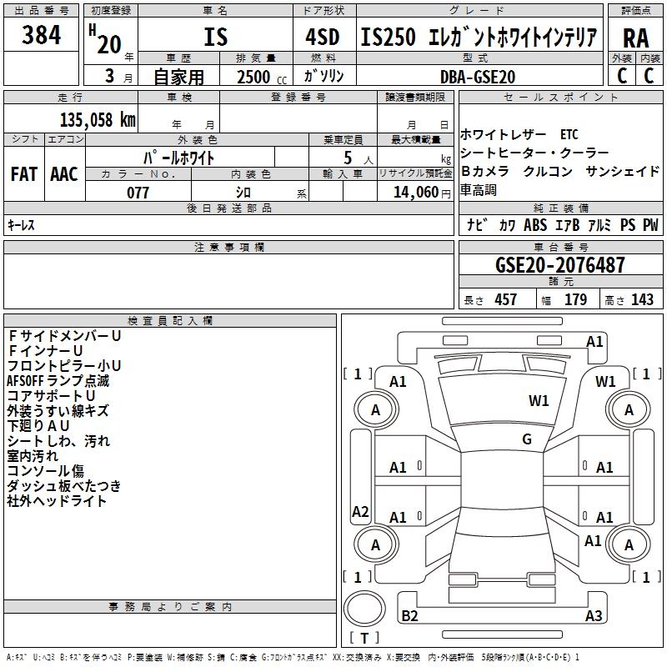Select the W1 mark inside the windshield
Image resolution: width=667 pixels, height=667 pixels.
[x=539, y=401]
